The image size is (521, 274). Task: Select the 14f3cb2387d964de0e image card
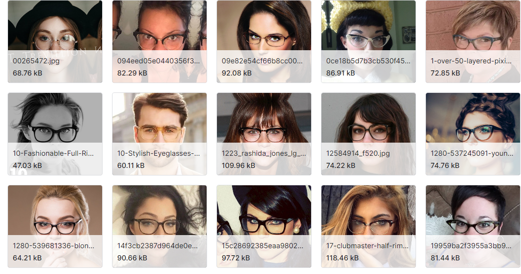[160, 226]
